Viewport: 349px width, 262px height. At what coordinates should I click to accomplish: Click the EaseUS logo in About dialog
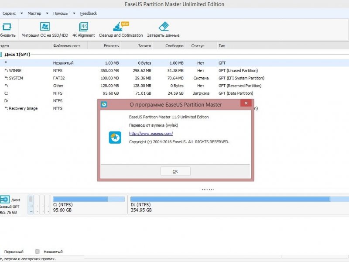click(115, 138)
